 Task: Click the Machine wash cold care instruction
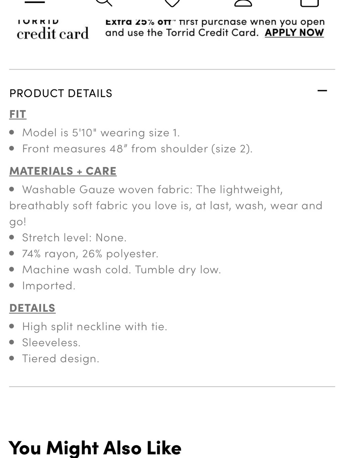click(121, 270)
